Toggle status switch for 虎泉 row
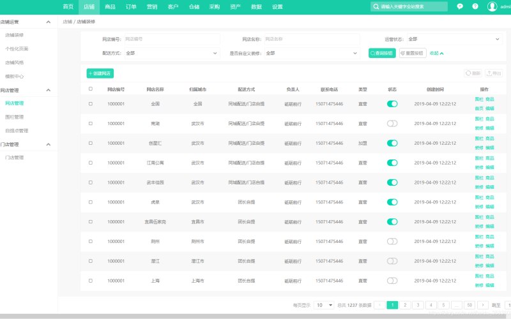 392,202
